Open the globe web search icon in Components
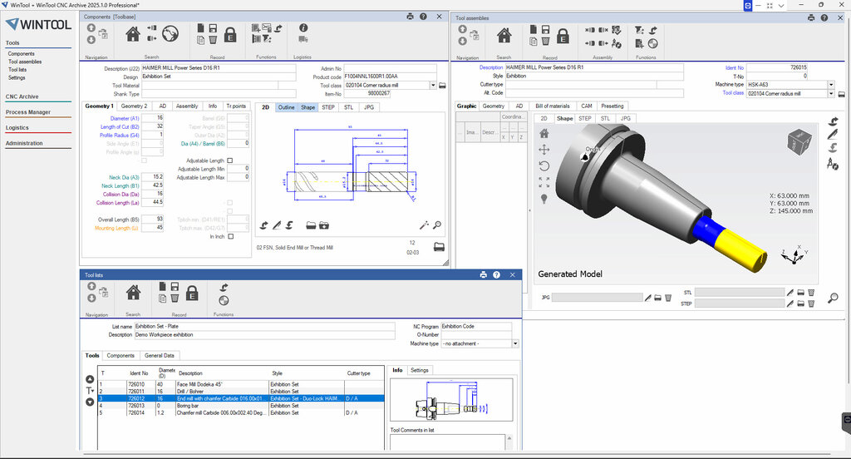The image size is (851, 459). pyautogui.click(x=170, y=34)
